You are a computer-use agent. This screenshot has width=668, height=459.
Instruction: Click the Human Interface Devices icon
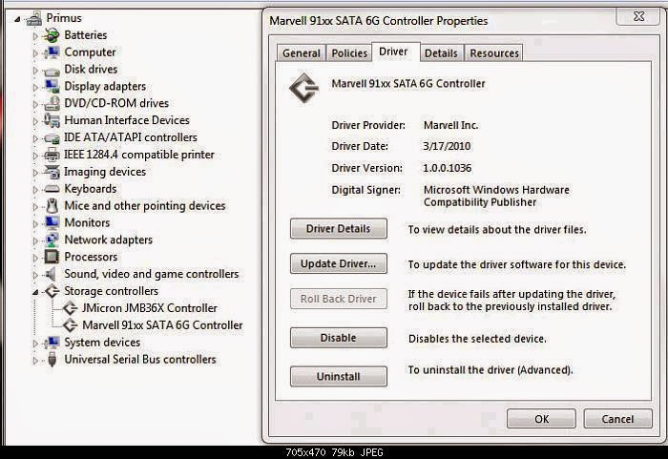pyautogui.click(x=52, y=120)
